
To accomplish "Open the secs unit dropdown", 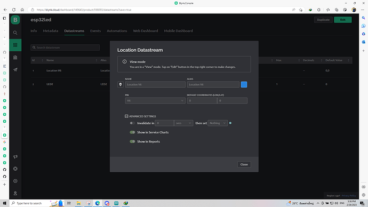I will point(183,123).
